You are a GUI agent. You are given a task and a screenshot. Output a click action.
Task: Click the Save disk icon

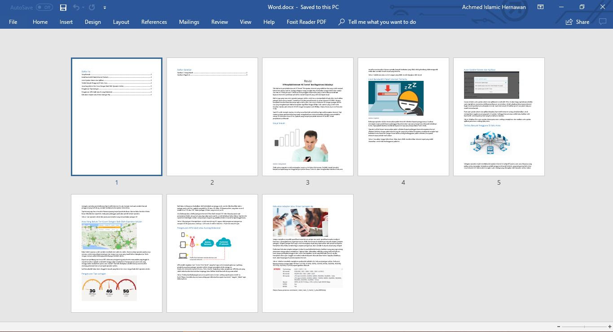point(63,7)
